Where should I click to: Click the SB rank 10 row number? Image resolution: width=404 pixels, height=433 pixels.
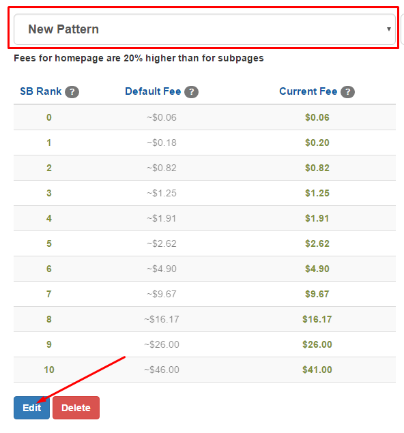click(x=49, y=370)
